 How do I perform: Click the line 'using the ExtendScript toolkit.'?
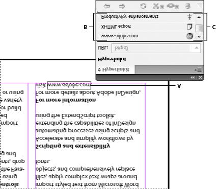point(75,115)
